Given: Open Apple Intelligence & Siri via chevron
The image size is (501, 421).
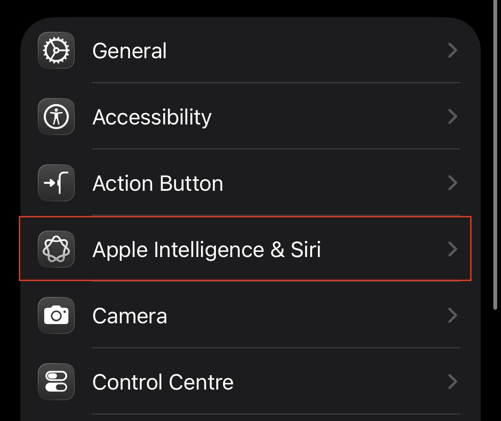Looking at the screenshot, I should [453, 249].
